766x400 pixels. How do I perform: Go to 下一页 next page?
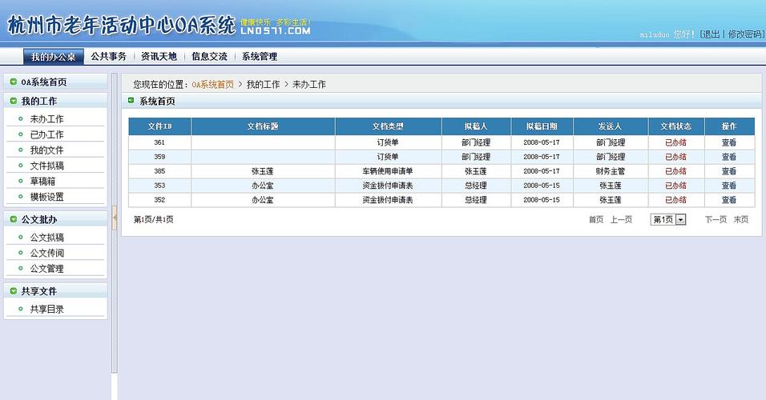716,219
